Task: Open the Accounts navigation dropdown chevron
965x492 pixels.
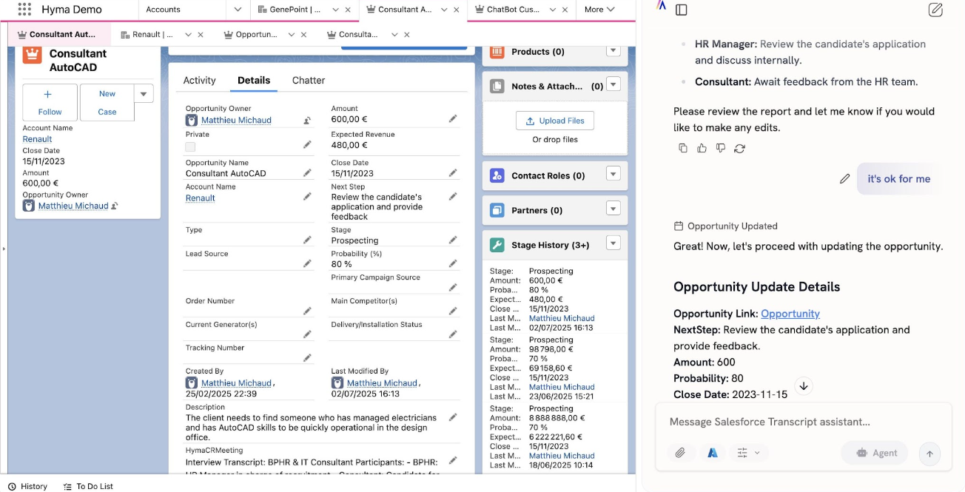Action: point(238,10)
